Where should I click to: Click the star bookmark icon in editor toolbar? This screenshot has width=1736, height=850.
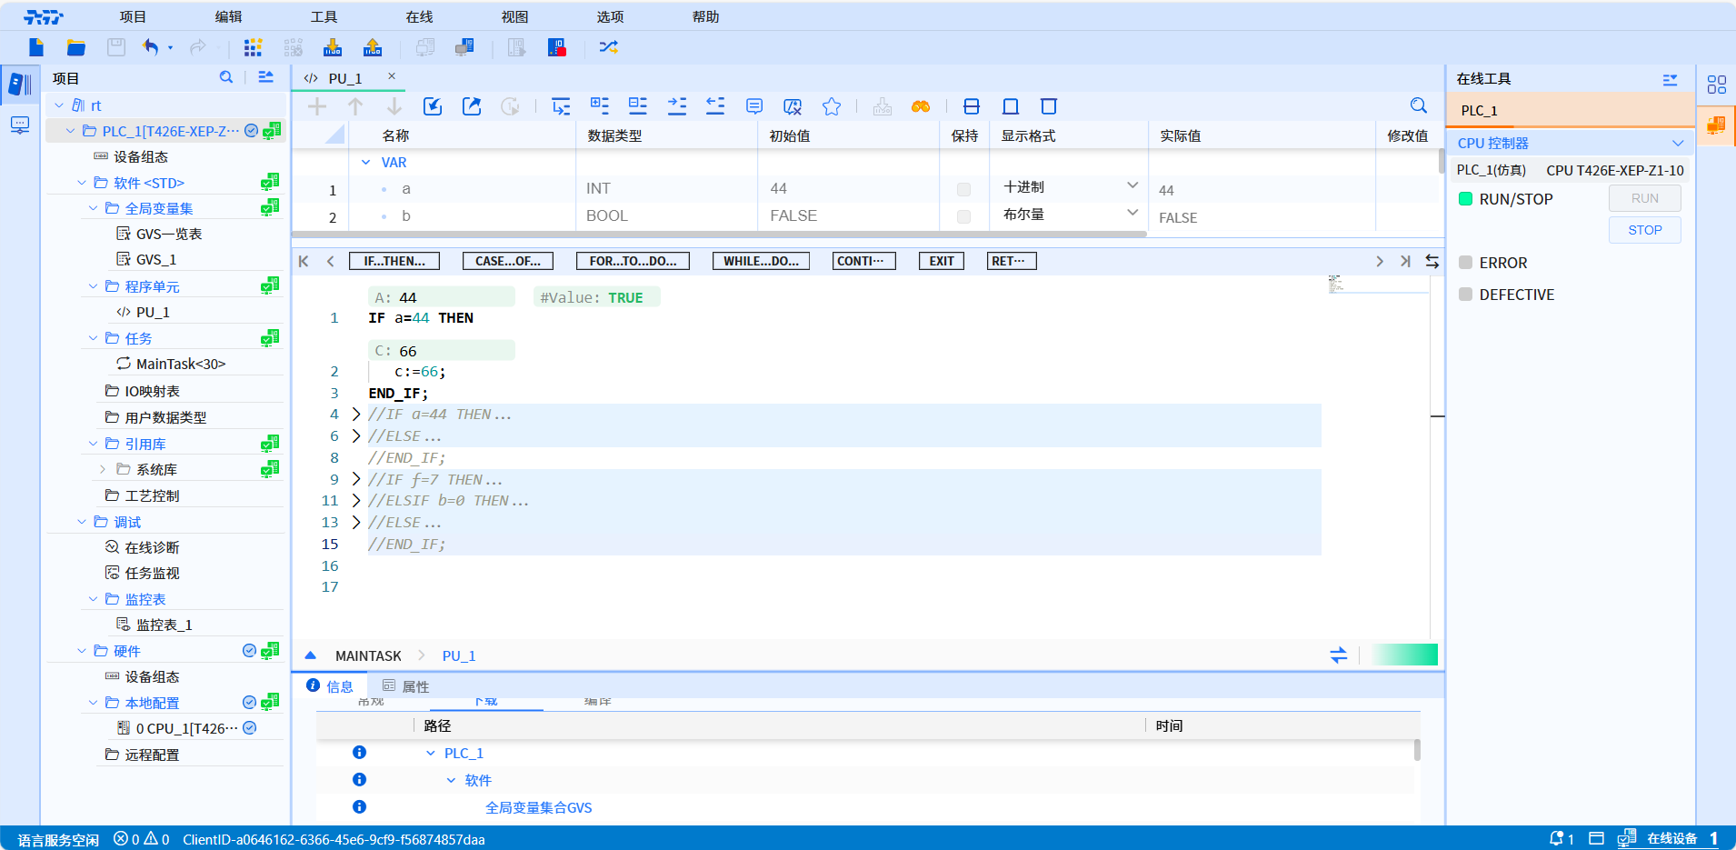831,106
